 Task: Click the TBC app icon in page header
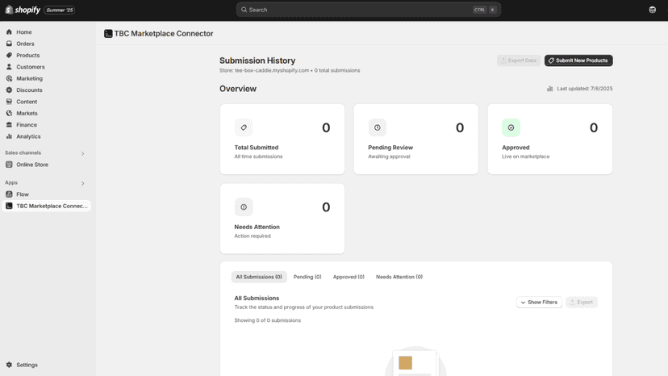pos(108,34)
